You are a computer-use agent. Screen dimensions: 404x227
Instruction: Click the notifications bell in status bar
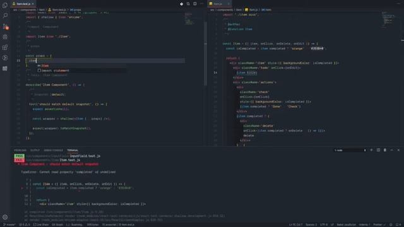[398, 224]
